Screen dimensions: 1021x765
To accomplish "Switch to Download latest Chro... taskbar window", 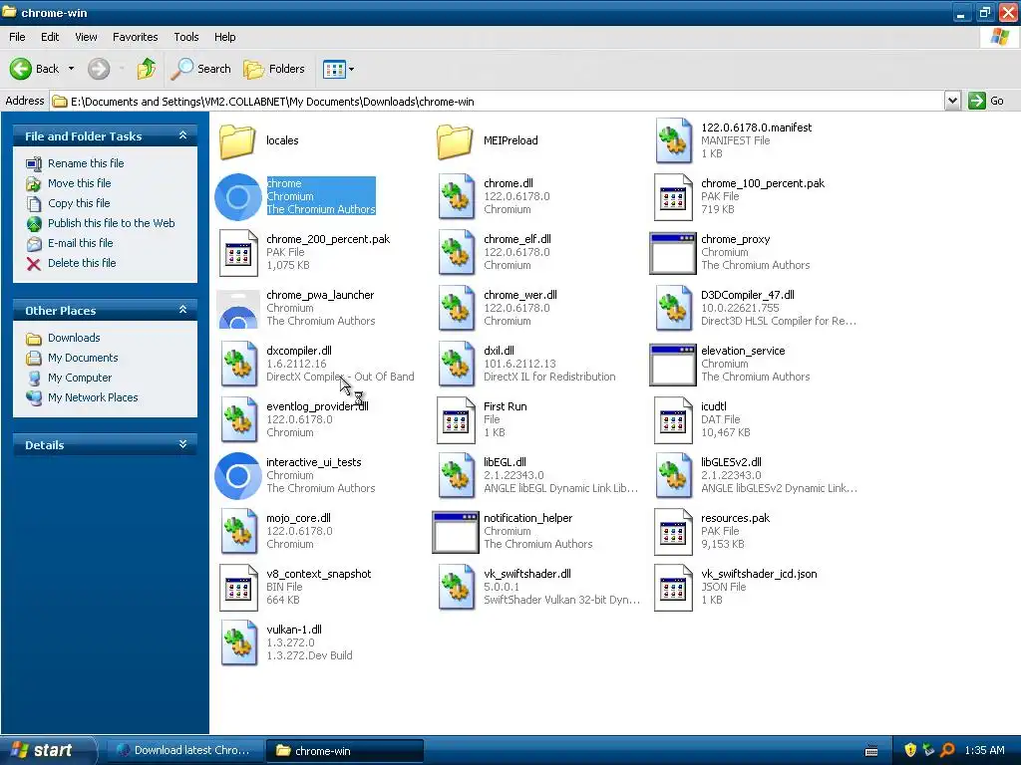I will tap(183, 751).
